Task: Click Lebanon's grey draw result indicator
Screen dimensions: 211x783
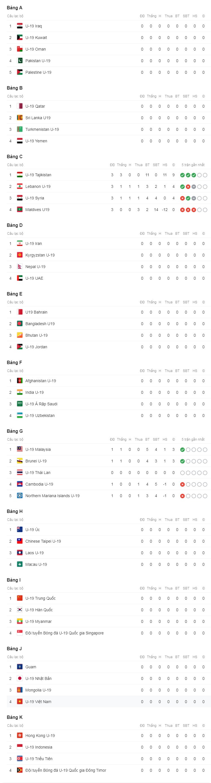Action: pos(194,187)
